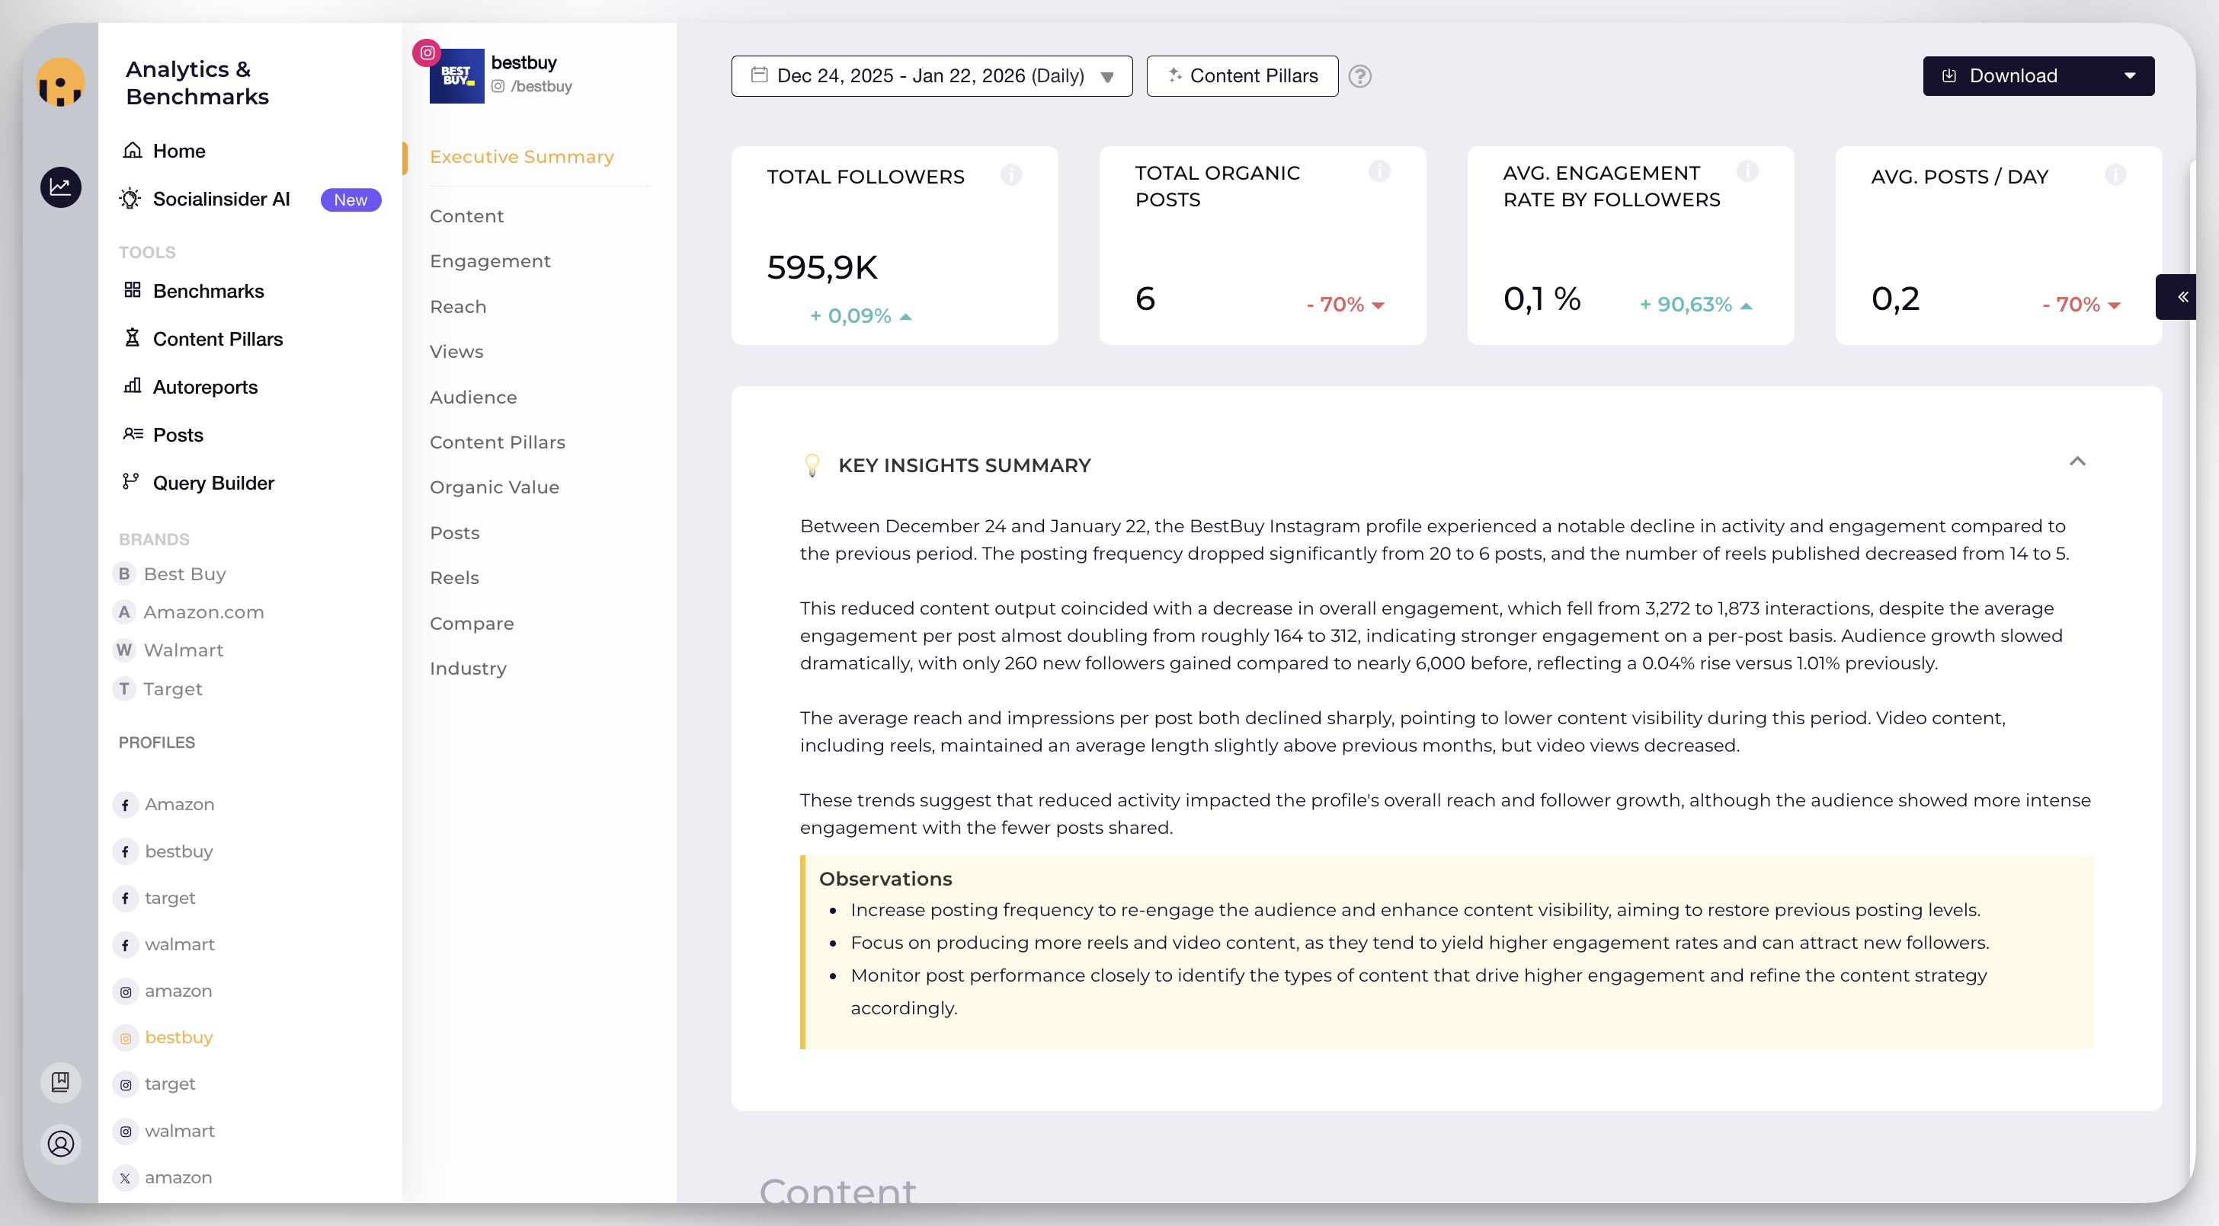Click info icon on Total Organic Posts card
Viewport: 2219px width, 1226px height.
click(x=1379, y=171)
